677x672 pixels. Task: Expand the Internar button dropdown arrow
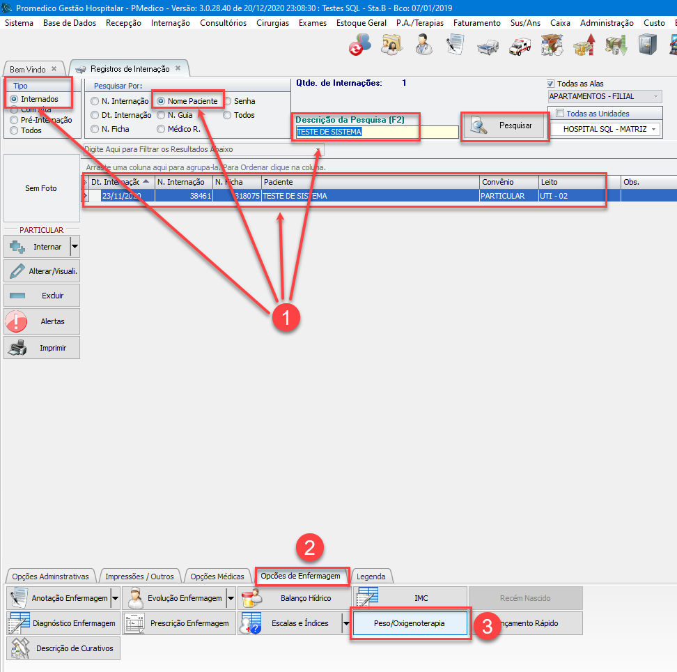point(75,247)
